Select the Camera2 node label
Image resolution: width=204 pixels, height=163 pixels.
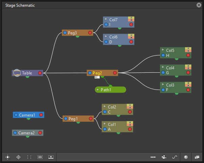(x=26, y=133)
